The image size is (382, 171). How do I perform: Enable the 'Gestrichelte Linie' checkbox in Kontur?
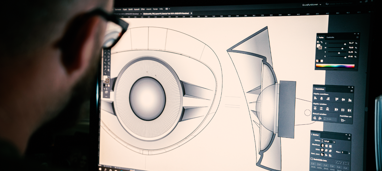pyautogui.click(x=312, y=159)
